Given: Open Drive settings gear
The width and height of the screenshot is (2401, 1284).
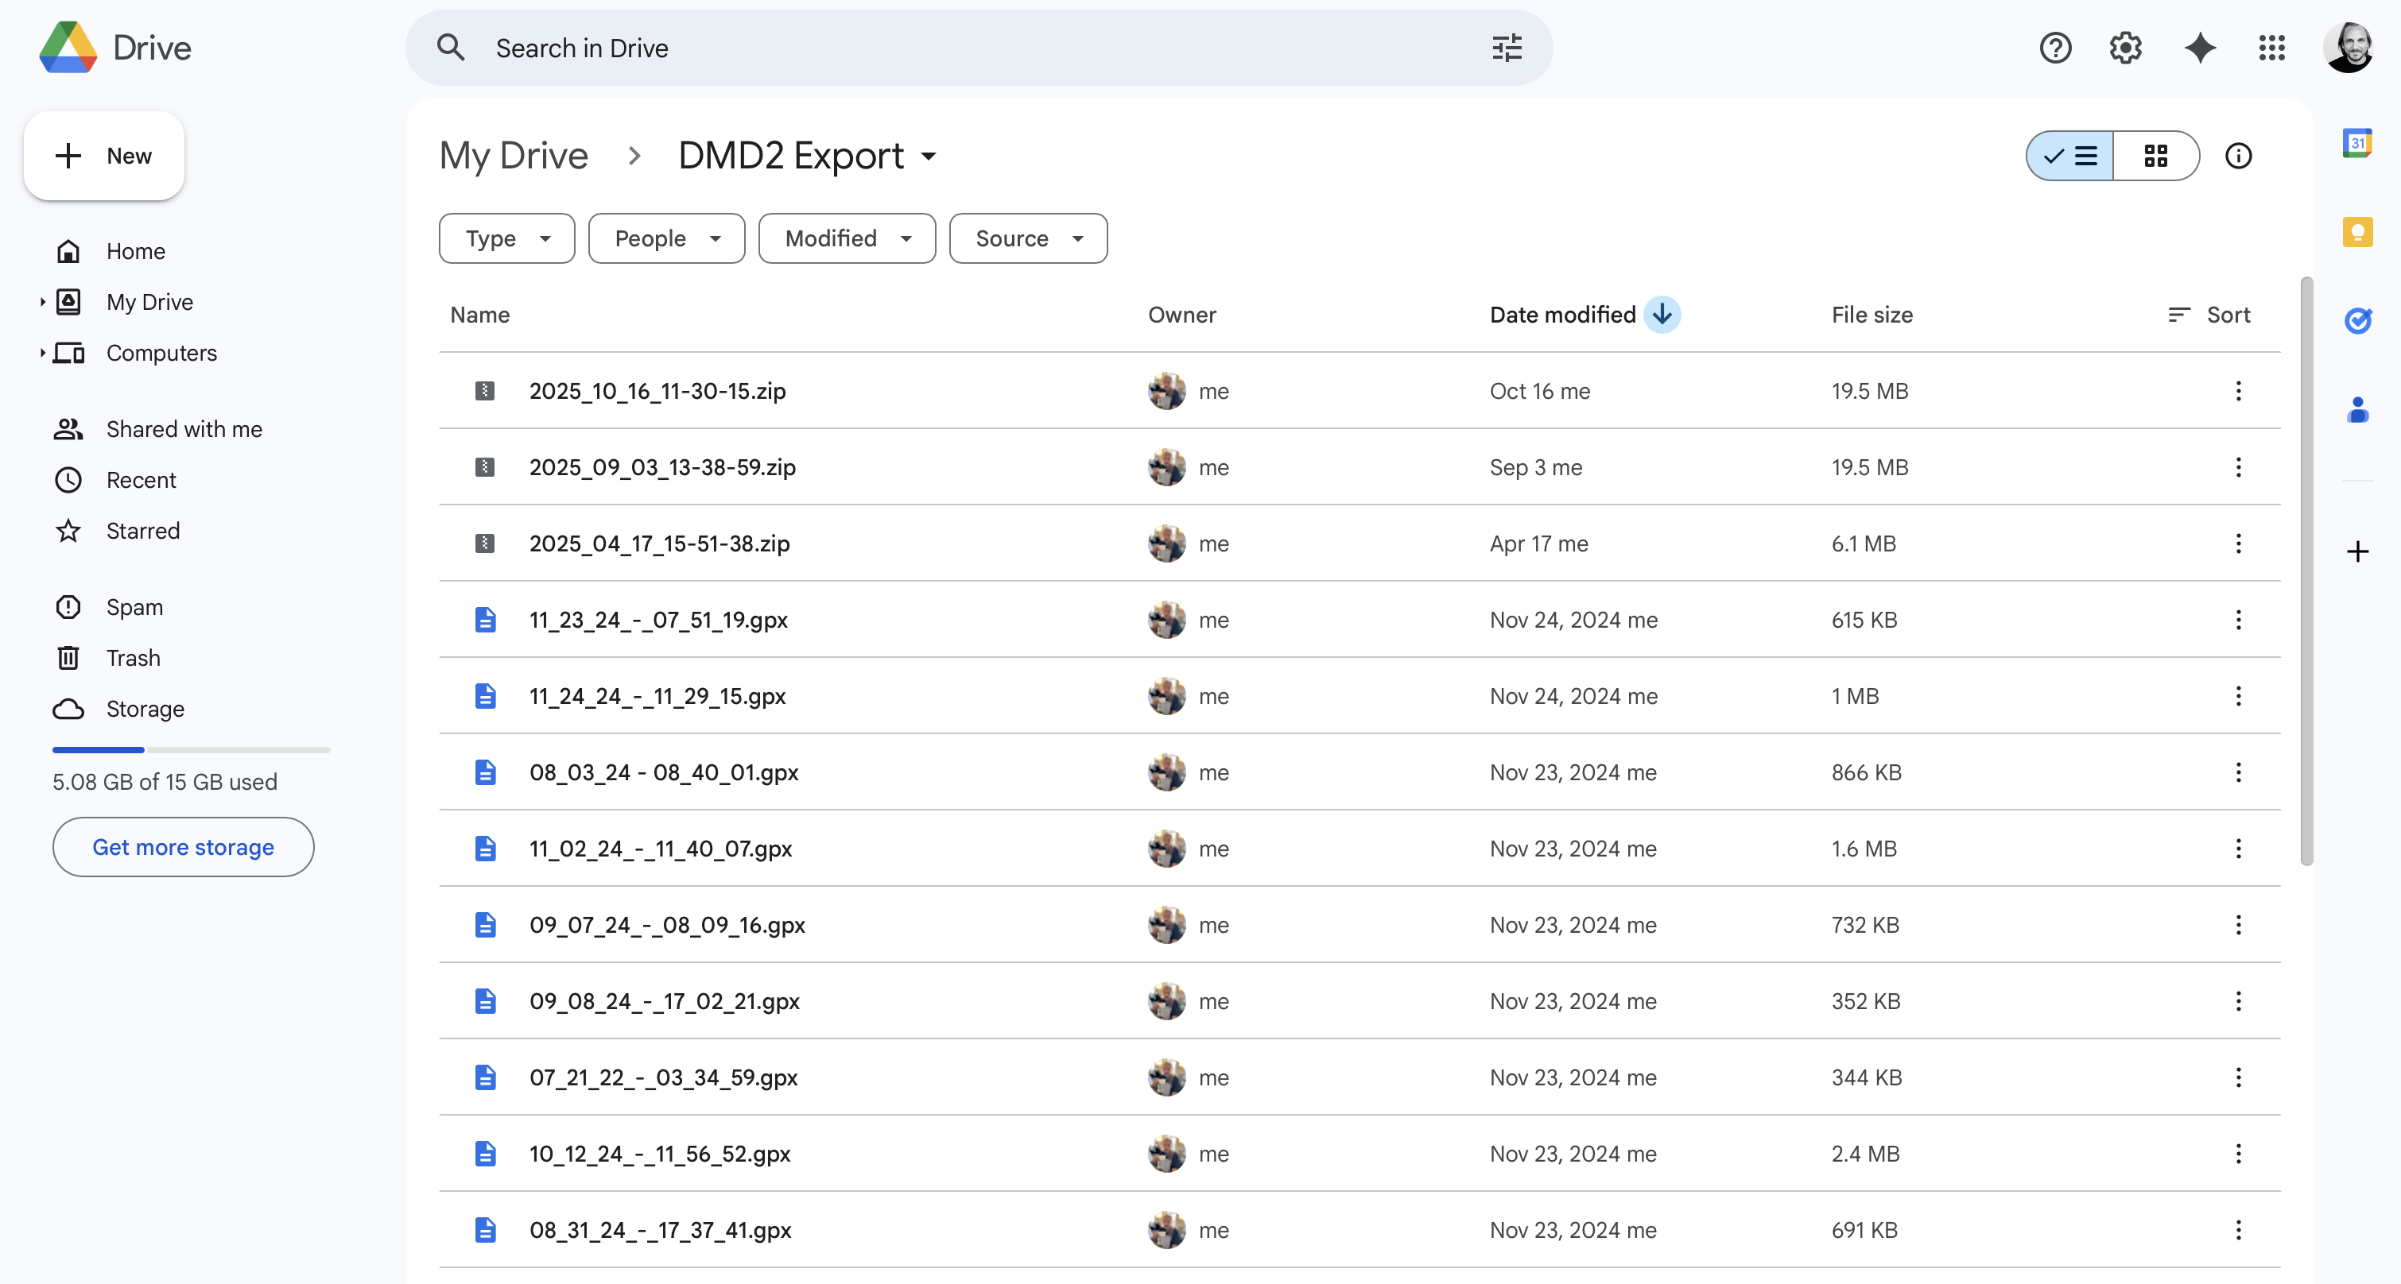Looking at the screenshot, I should click(x=2125, y=48).
